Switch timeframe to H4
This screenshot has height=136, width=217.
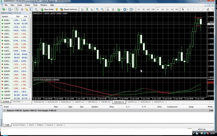[162, 9]
